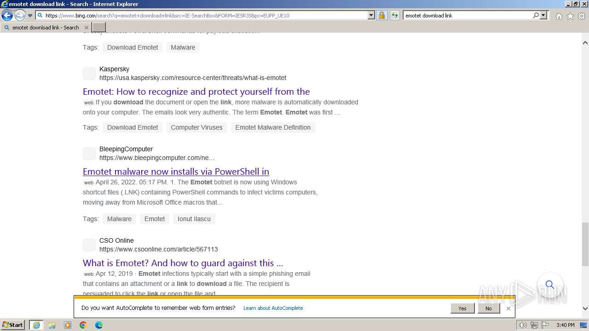Open the Kaspersky what-is-emotet URL
This screenshot has width=589, height=331.
(193, 78)
